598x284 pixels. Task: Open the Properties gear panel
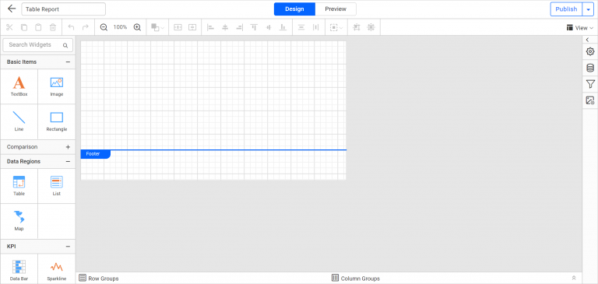(590, 51)
